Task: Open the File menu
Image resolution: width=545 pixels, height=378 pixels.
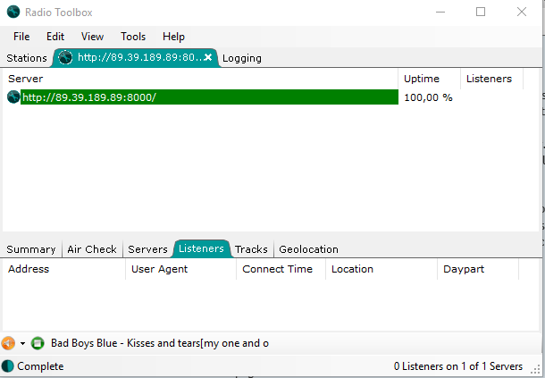Action: (x=21, y=37)
